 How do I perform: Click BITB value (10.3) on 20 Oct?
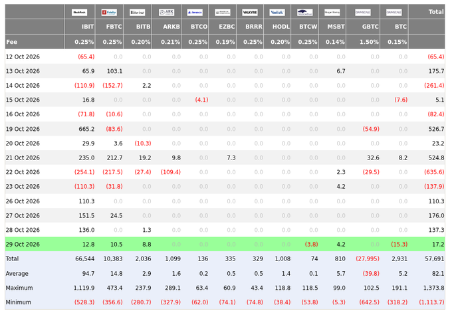(x=143, y=144)
